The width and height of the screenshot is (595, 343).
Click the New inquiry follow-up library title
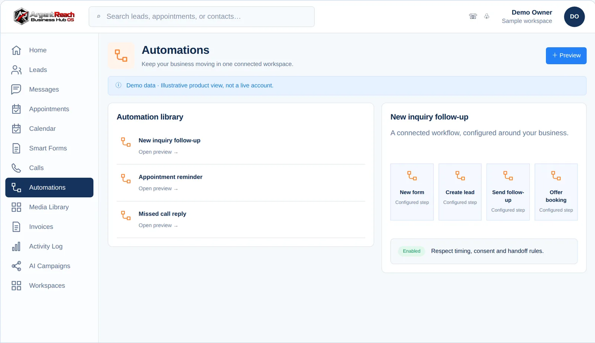(x=170, y=140)
